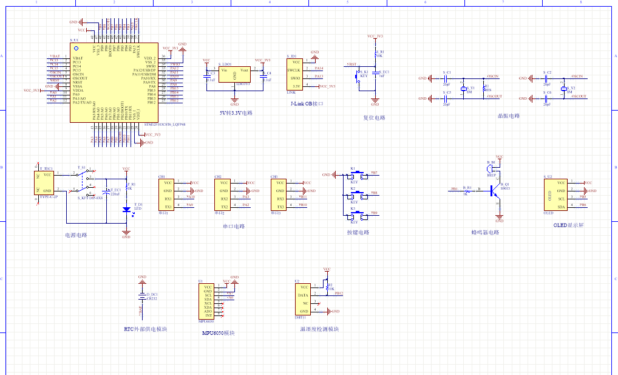Screen dimensions: 618x375
Task: Select the MPU6050 sensor component U1
Action: [x=208, y=301]
